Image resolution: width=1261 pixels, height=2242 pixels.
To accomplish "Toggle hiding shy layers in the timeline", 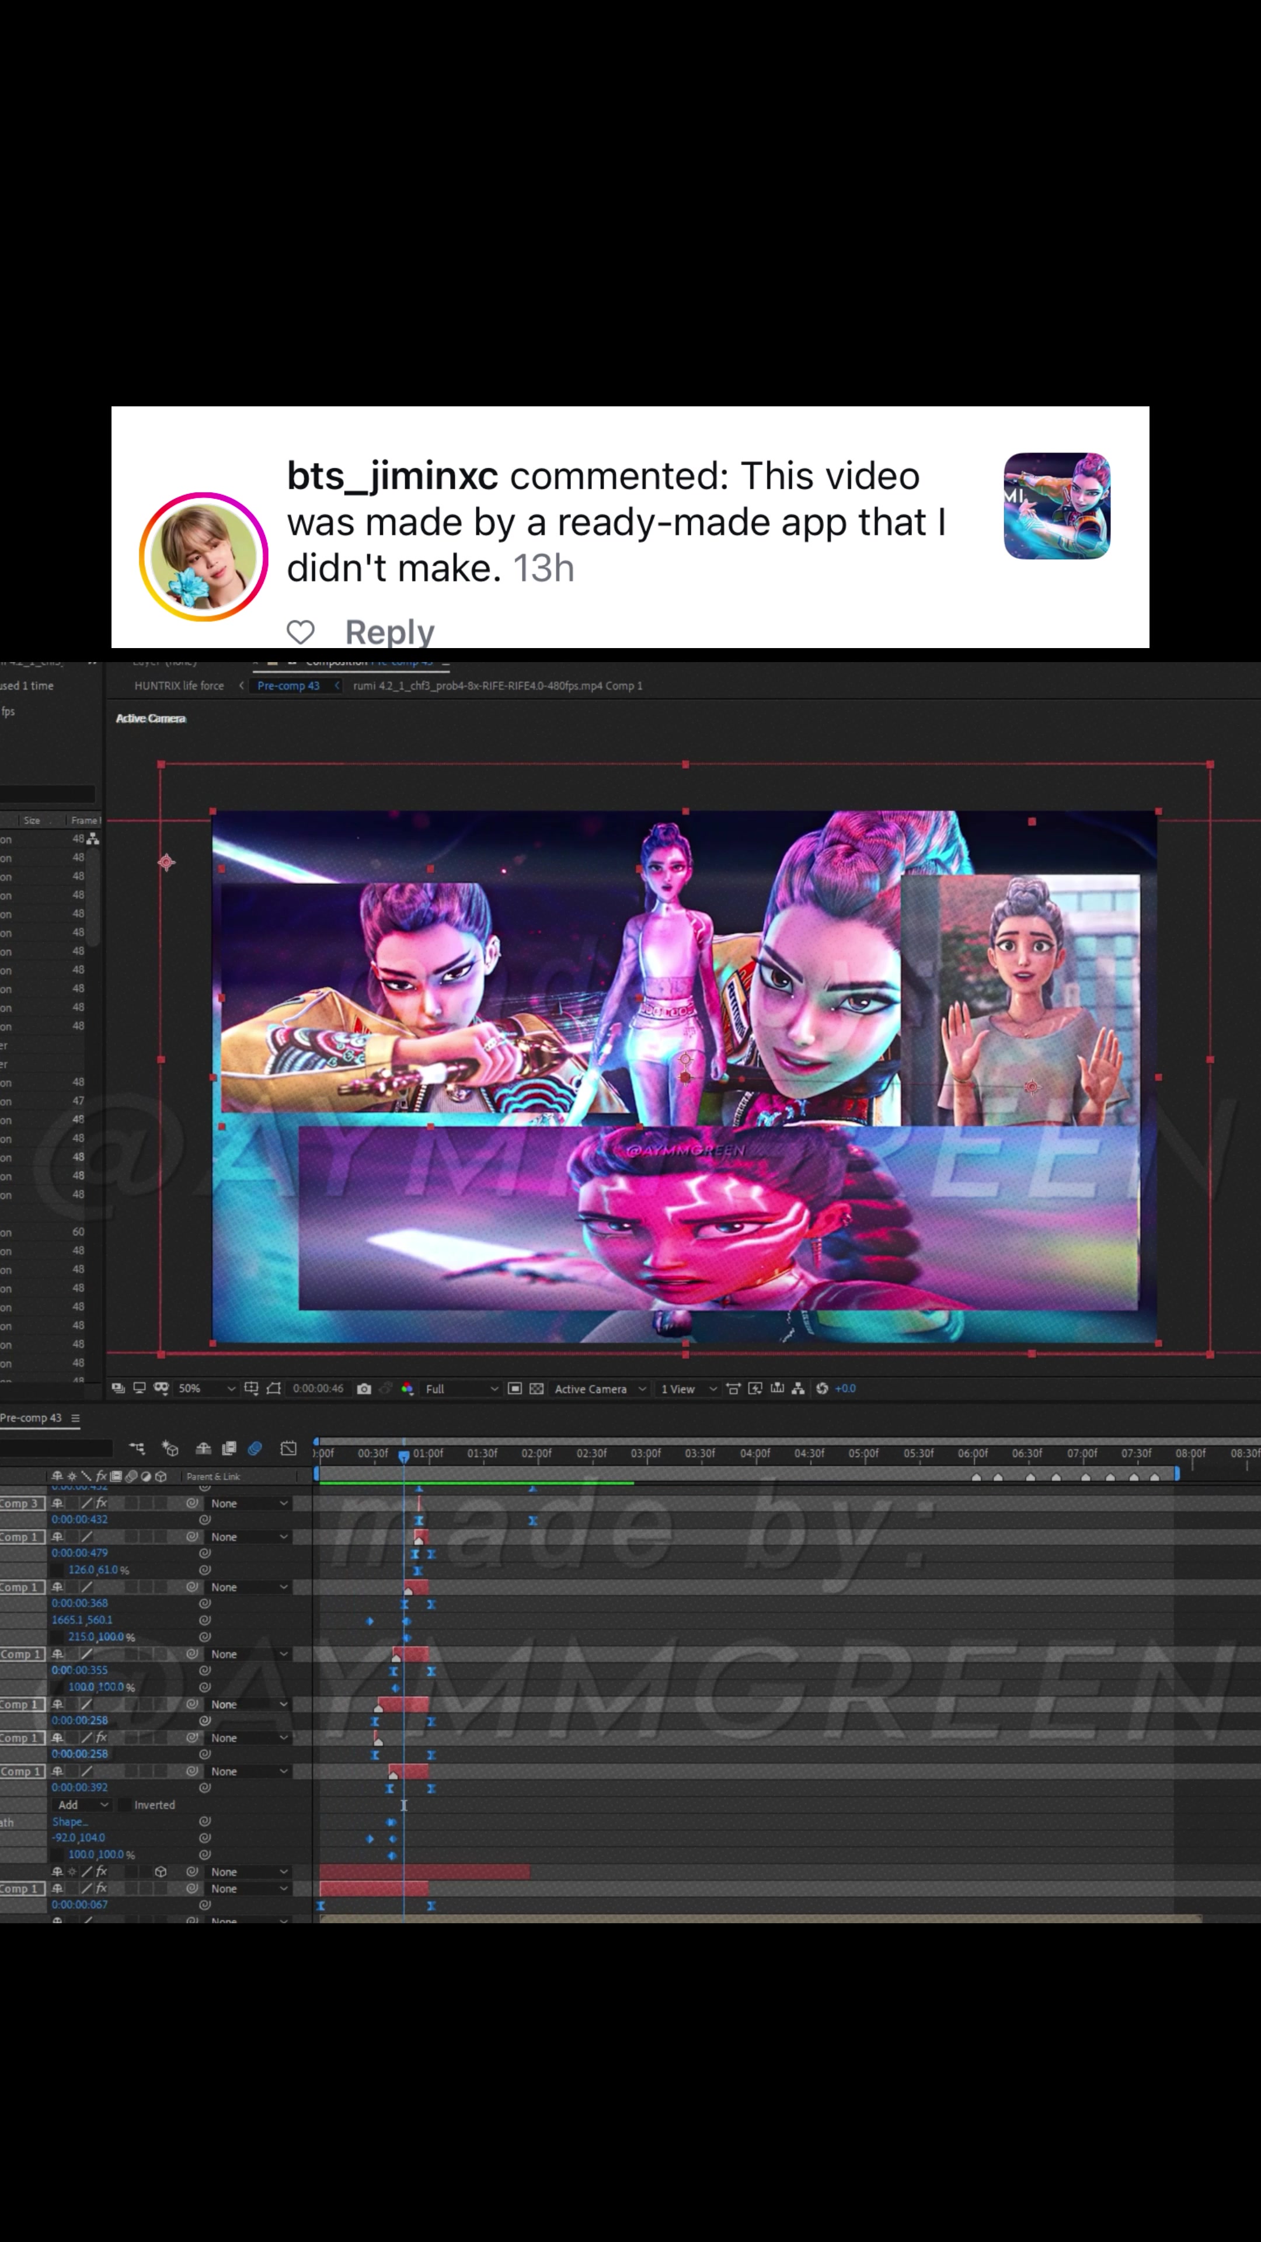I will (x=203, y=1448).
